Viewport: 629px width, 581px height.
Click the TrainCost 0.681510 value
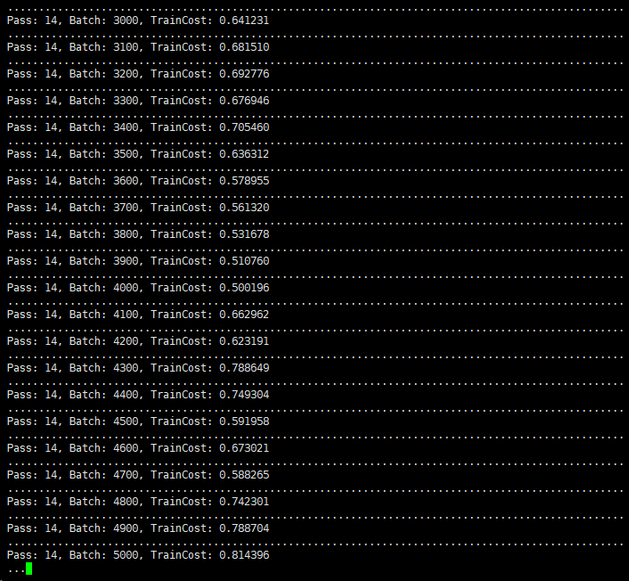point(244,47)
